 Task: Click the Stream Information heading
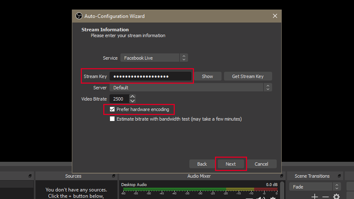[105, 29]
